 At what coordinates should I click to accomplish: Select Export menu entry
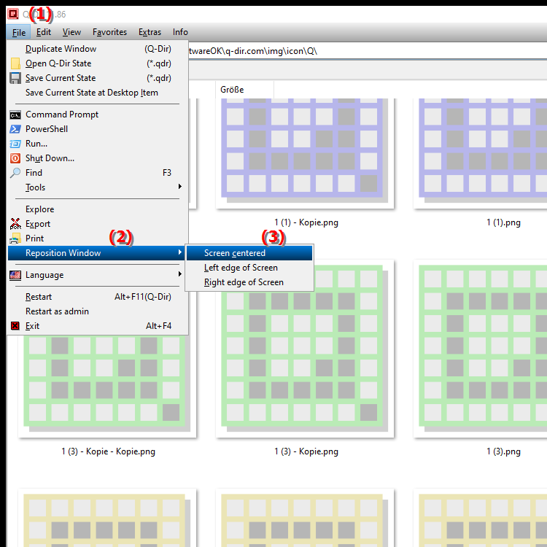[97, 224]
